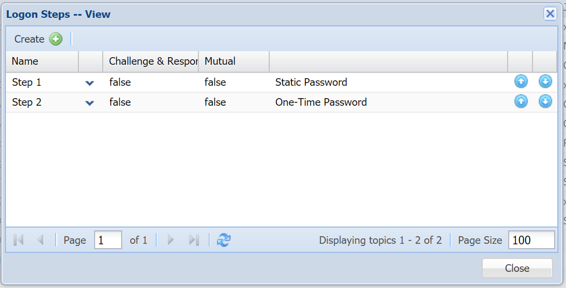566x288 pixels.
Task: Move Step 2 up with arrow icon
Action: (x=521, y=101)
